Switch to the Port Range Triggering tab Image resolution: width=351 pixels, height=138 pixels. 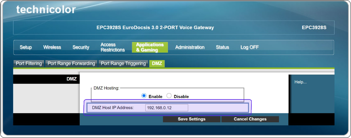click(x=123, y=64)
